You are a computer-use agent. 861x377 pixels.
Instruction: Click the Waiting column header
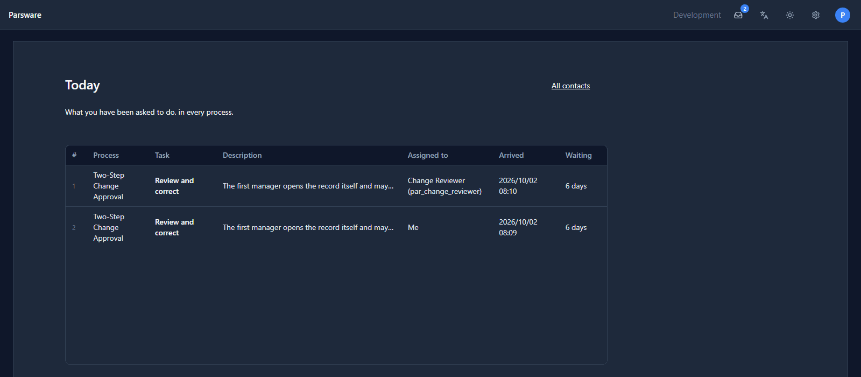click(x=578, y=155)
